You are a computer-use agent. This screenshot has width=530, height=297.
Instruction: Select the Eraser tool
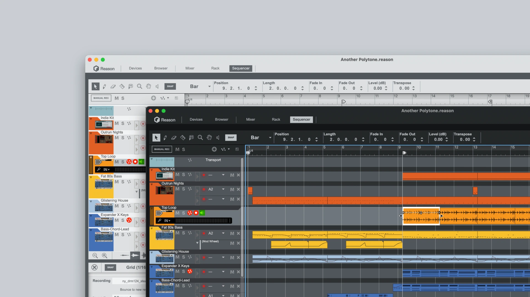(x=174, y=137)
